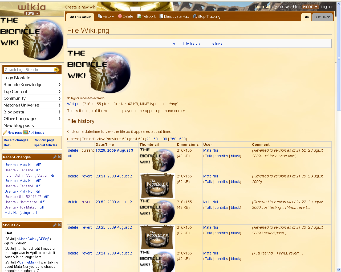Open contribs link in 23:25 row

pyautogui.click(x=221, y=233)
